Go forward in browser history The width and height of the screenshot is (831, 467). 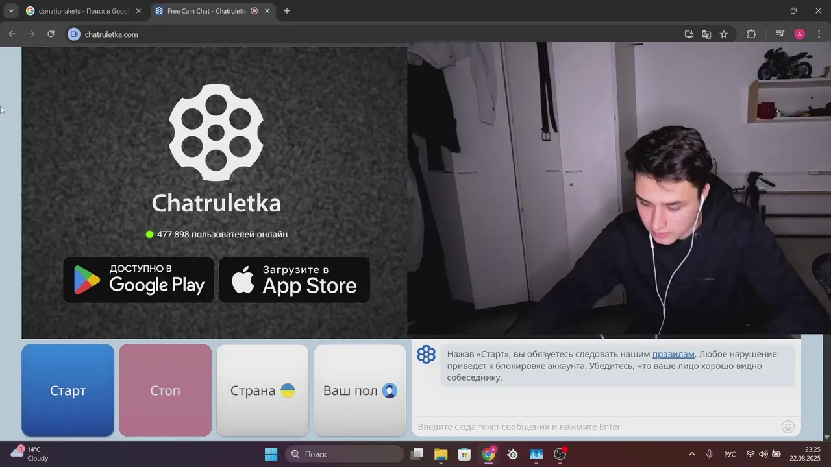31,34
